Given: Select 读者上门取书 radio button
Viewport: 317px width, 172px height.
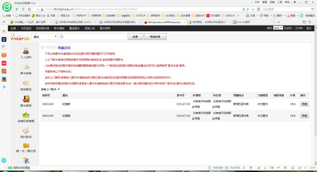Looking at the screenshot, I should pyautogui.click(x=59, y=89).
